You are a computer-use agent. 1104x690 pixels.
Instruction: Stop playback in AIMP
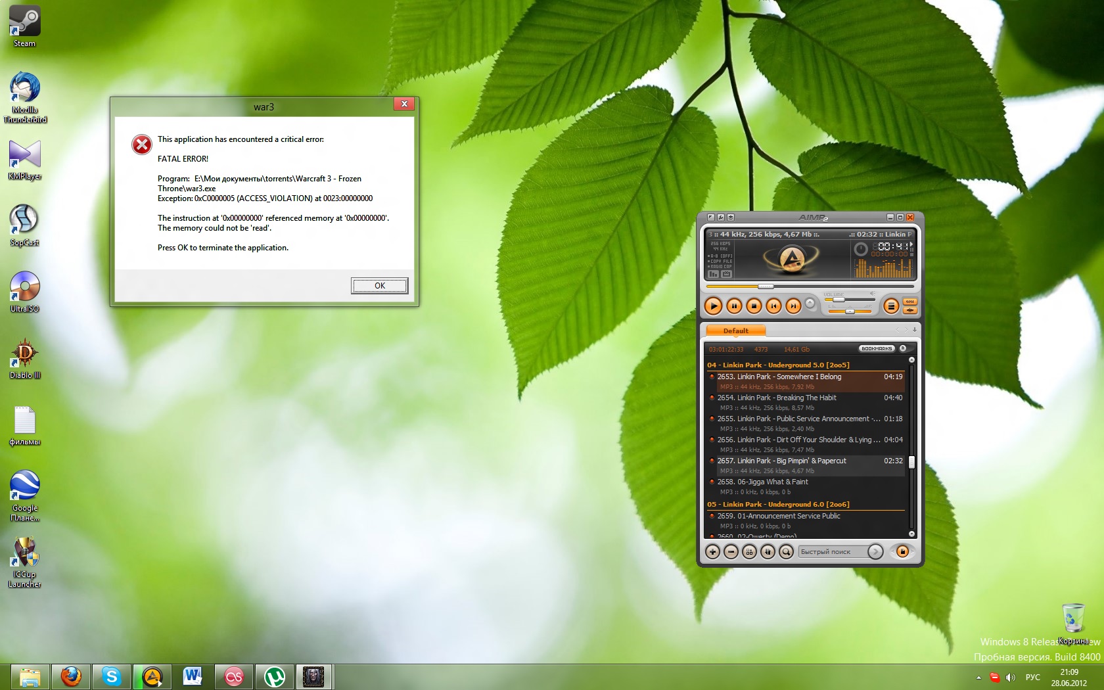(x=754, y=306)
